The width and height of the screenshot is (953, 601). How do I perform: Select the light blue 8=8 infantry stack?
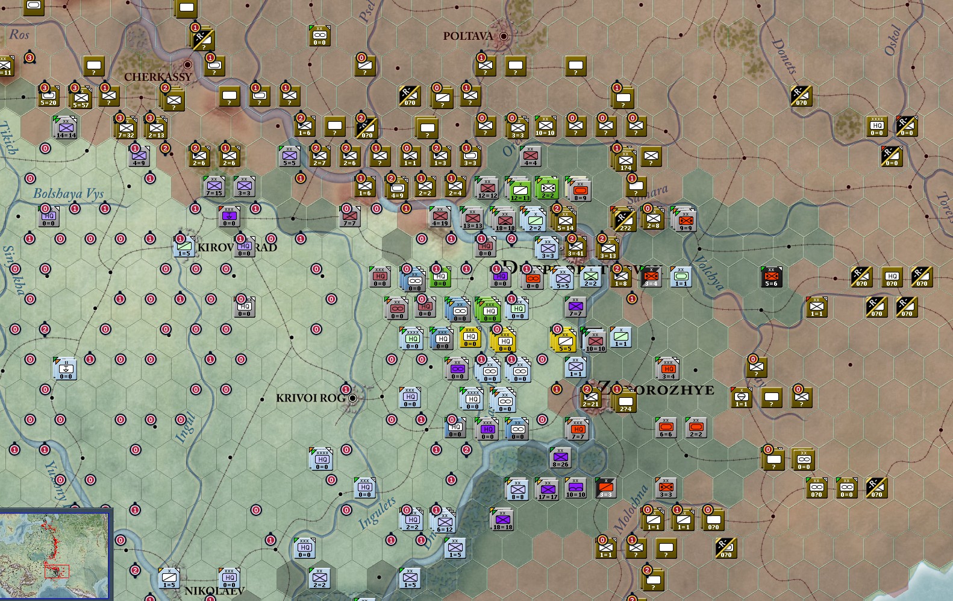coord(517,489)
